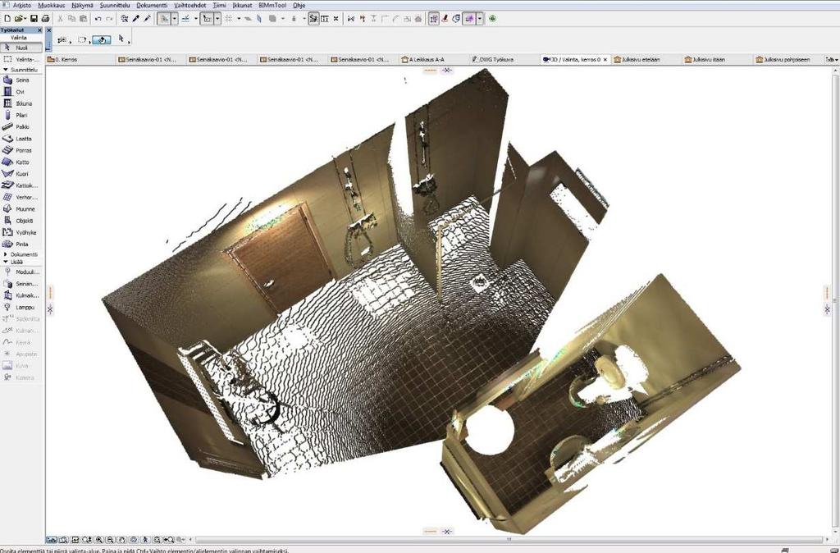This screenshot has width=840, height=553.
Task: Click the walk/explore person icon
Action: pyautogui.click(x=146, y=540)
